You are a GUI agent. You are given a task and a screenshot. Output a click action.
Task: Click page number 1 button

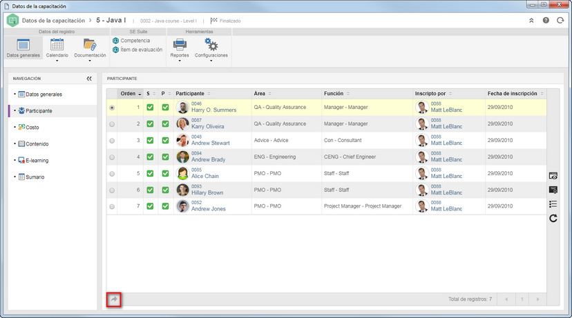coord(522,299)
